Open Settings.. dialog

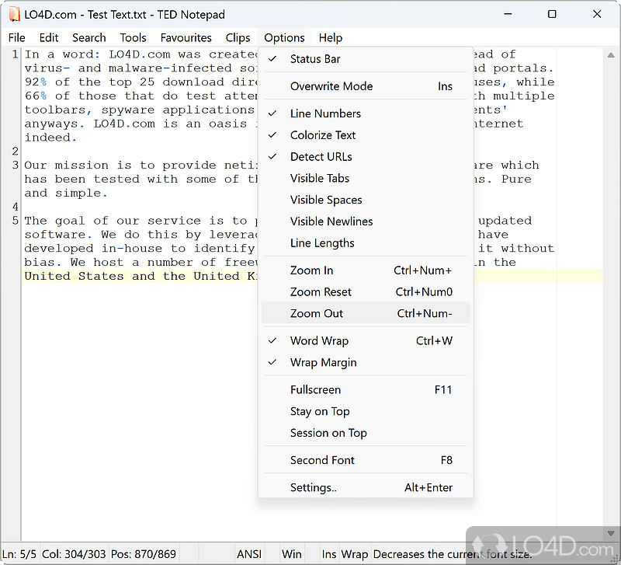coord(366,488)
